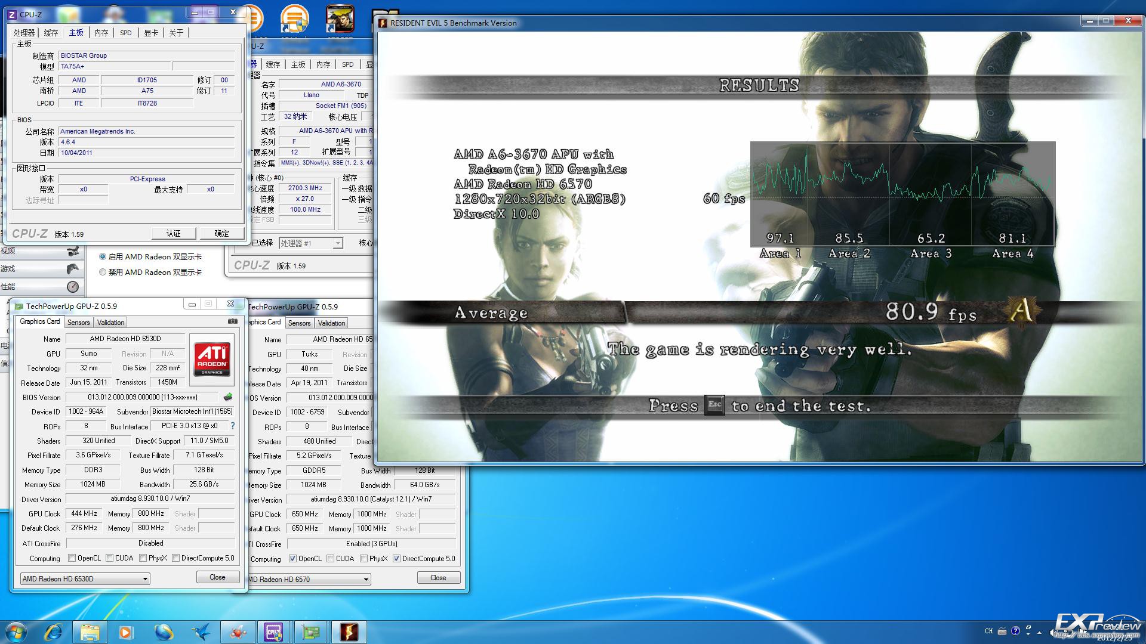This screenshot has height=644, width=1146.
Task: Click the BIOS save chip icon in GPU-Z
Action: [228, 397]
